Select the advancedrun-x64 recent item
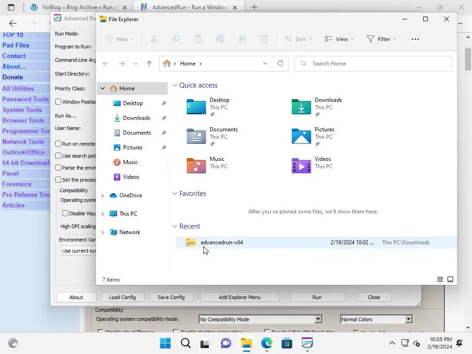472x354 pixels. (x=316, y=242)
